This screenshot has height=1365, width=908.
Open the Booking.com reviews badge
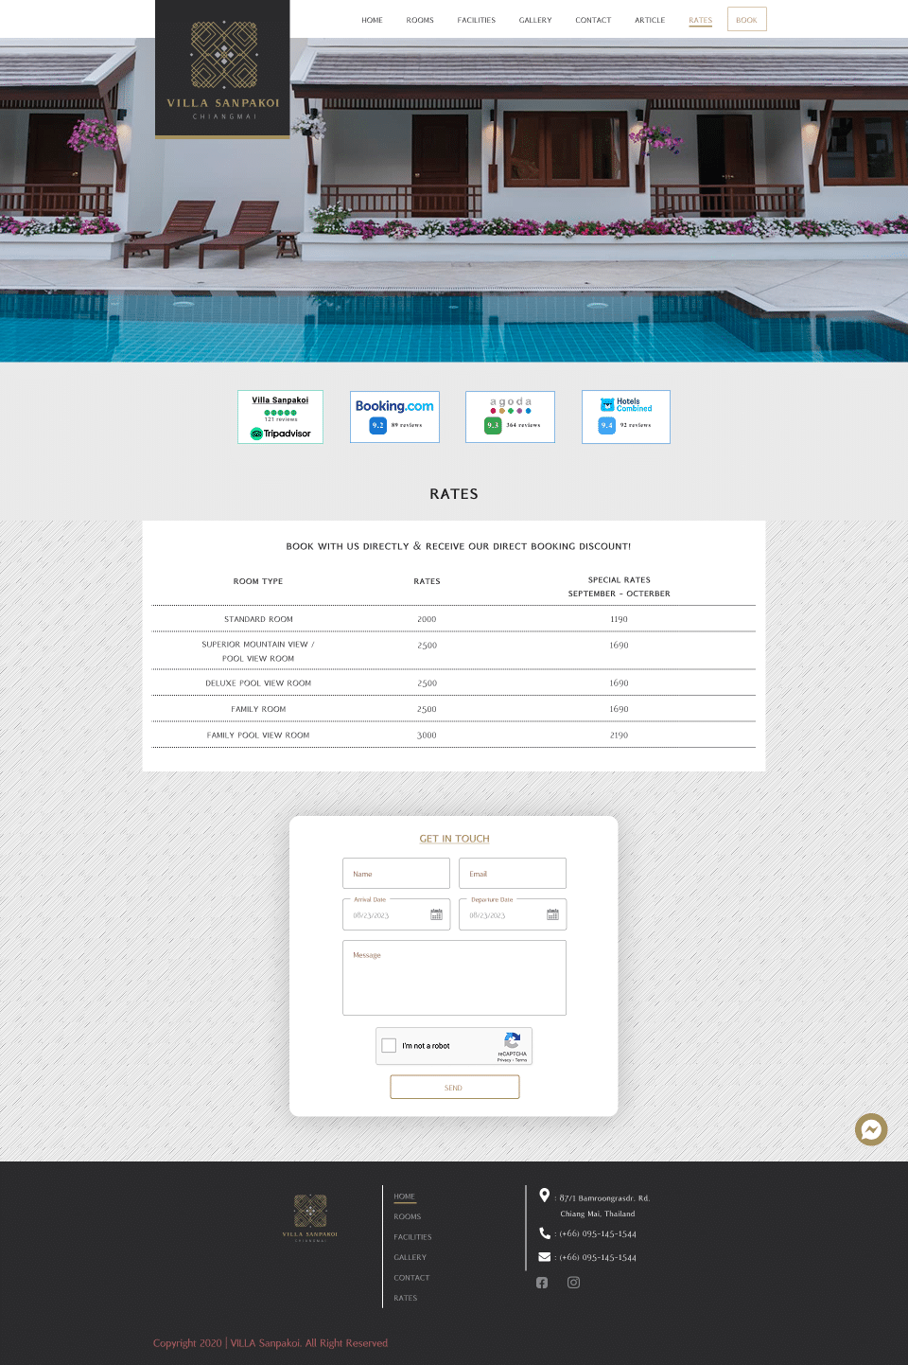click(x=394, y=417)
